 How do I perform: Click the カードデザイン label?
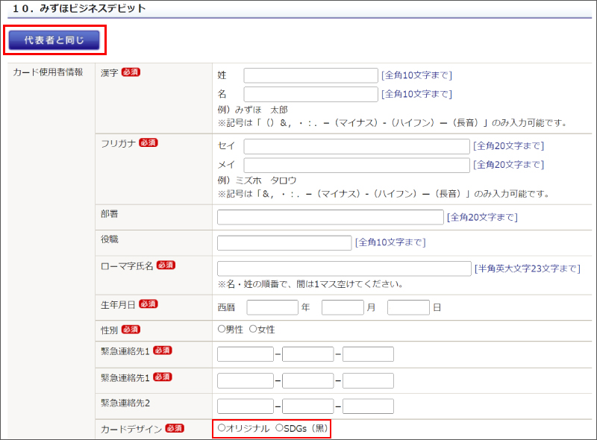[x=131, y=429]
